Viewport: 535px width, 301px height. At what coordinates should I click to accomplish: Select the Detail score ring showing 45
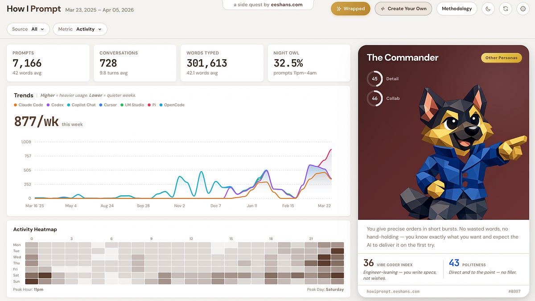tap(375, 78)
